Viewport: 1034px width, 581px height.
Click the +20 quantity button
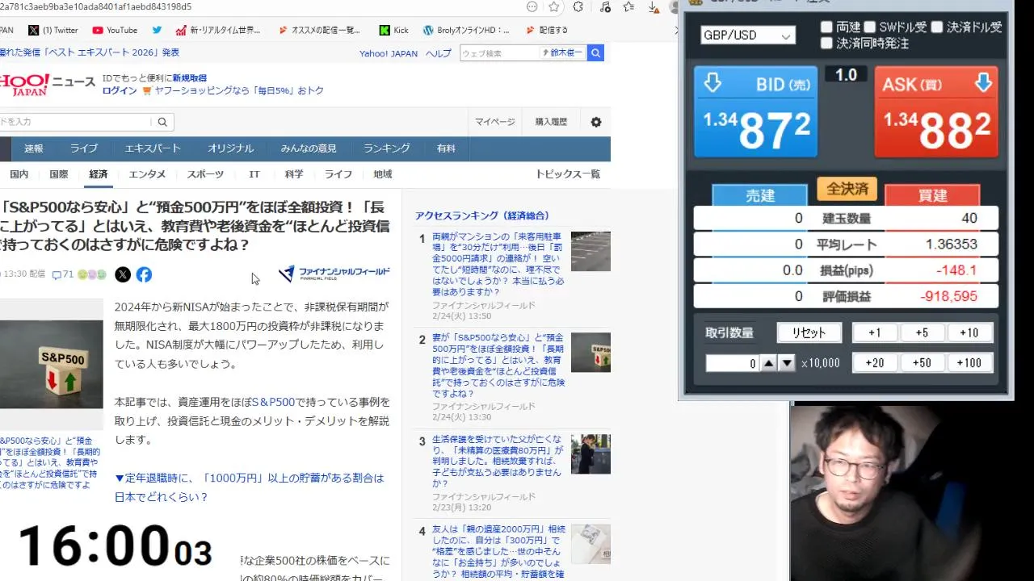874,363
